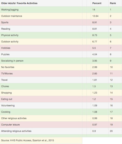Select the Reading row label

coord(5,29)
